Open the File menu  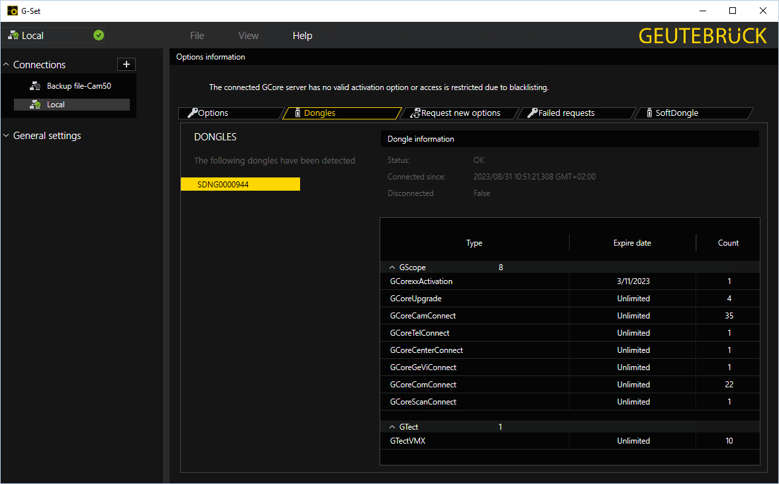197,36
